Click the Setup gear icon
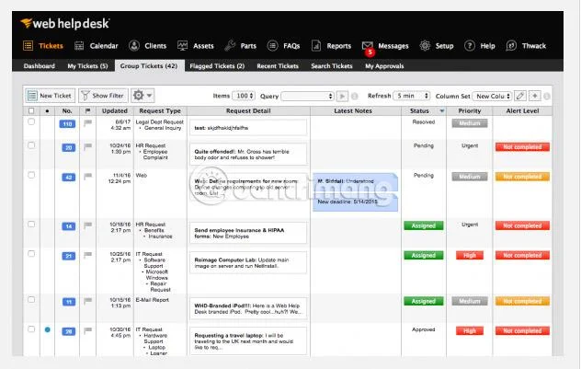581x369 pixels. coord(425,46)
